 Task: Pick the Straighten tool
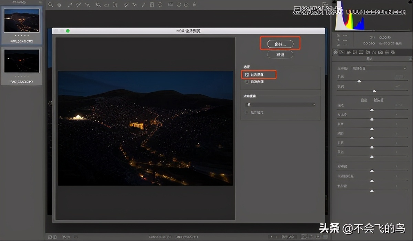pyautogui.click(x=106, y=5)
